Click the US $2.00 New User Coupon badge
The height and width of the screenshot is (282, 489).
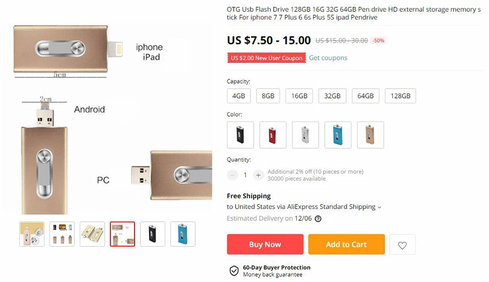267,58
